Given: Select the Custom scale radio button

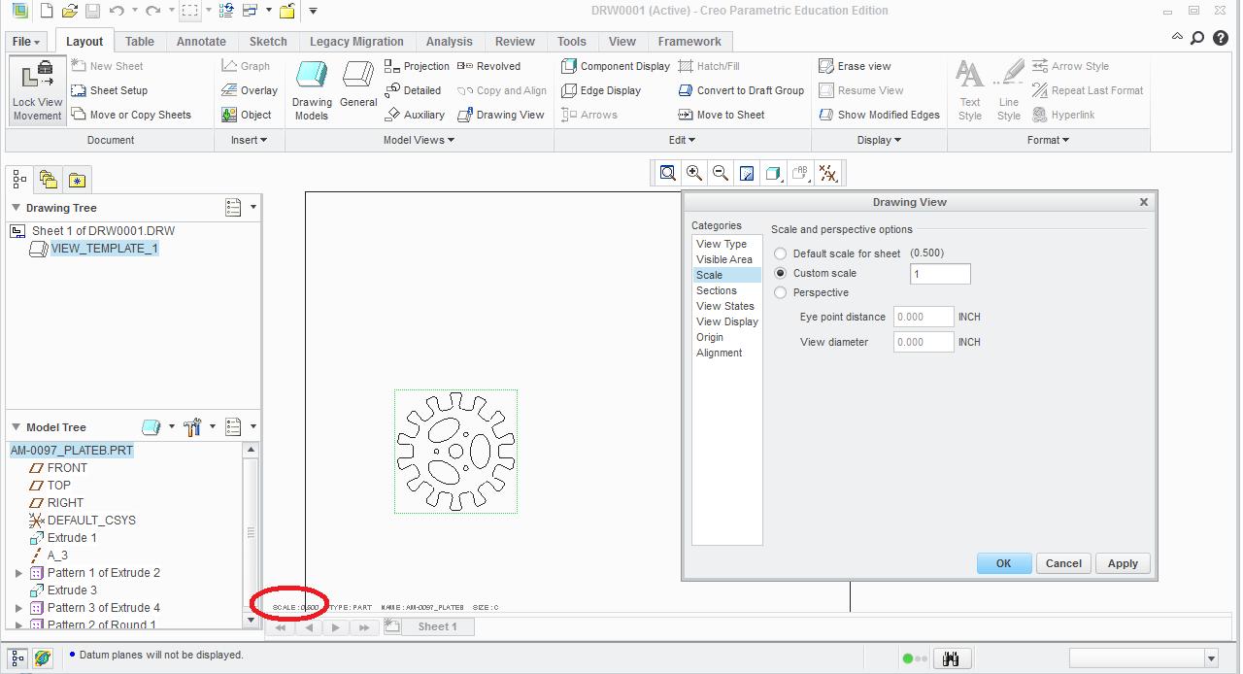Looking at the screenshot, I should click(x=781, y=273).
